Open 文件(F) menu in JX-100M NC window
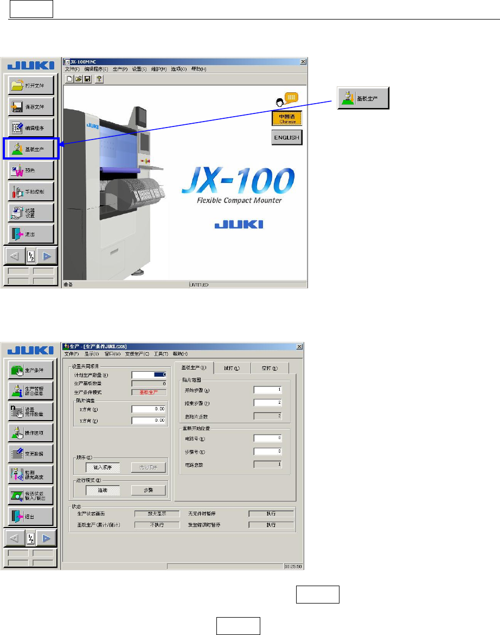The image size is (500, 635). pyautogui.click(x=73, y=69)
